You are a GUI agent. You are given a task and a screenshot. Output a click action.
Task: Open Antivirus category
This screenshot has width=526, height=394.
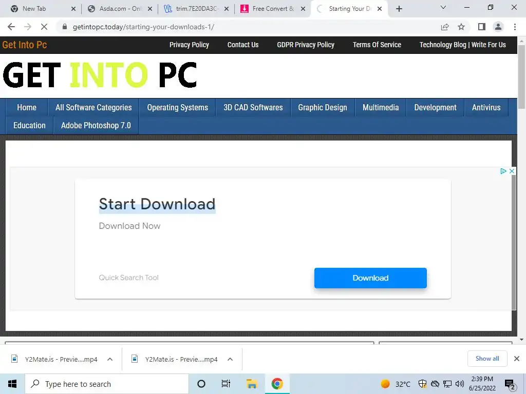click(486, 108)
